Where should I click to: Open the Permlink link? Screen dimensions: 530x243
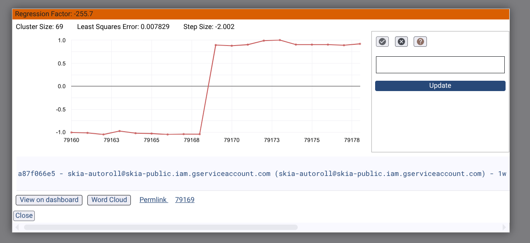click(154, 200)
